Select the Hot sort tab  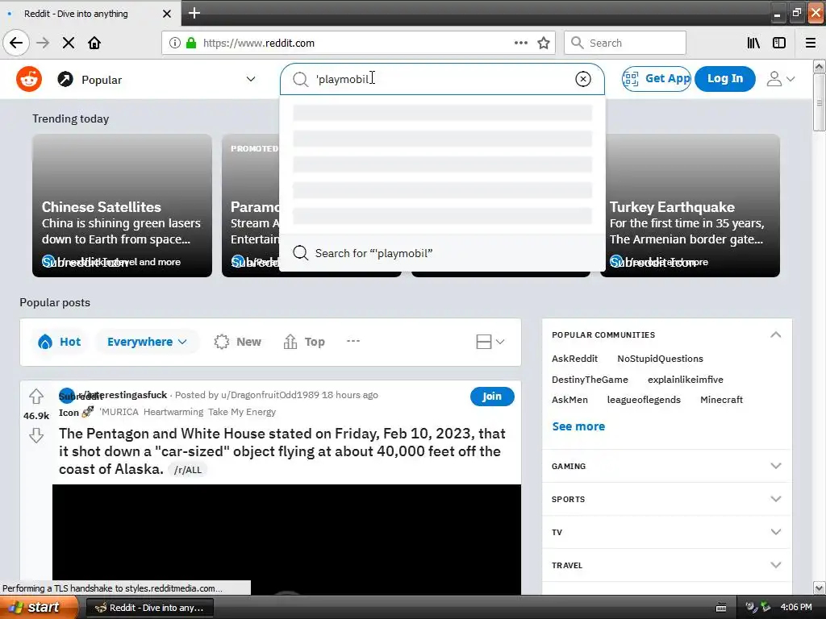point(60,342)
